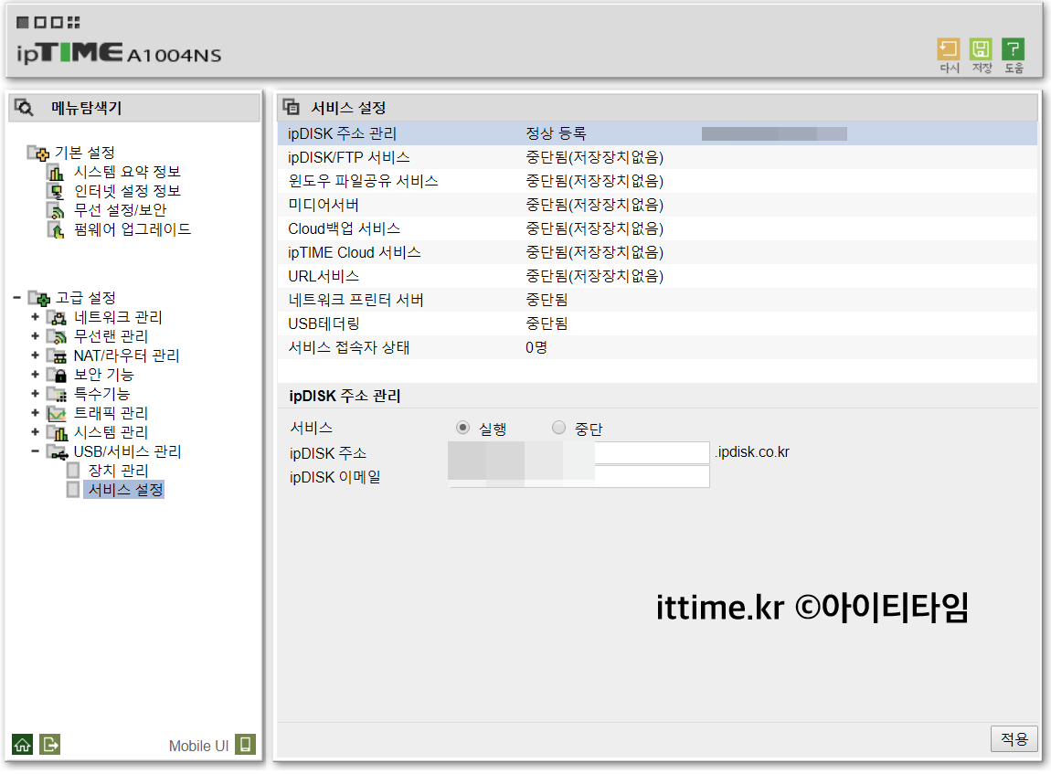Expand the 트래픽 관리 node
Image resolution: width=1051 pixels, height=774 pixels.
coord(35,413)
